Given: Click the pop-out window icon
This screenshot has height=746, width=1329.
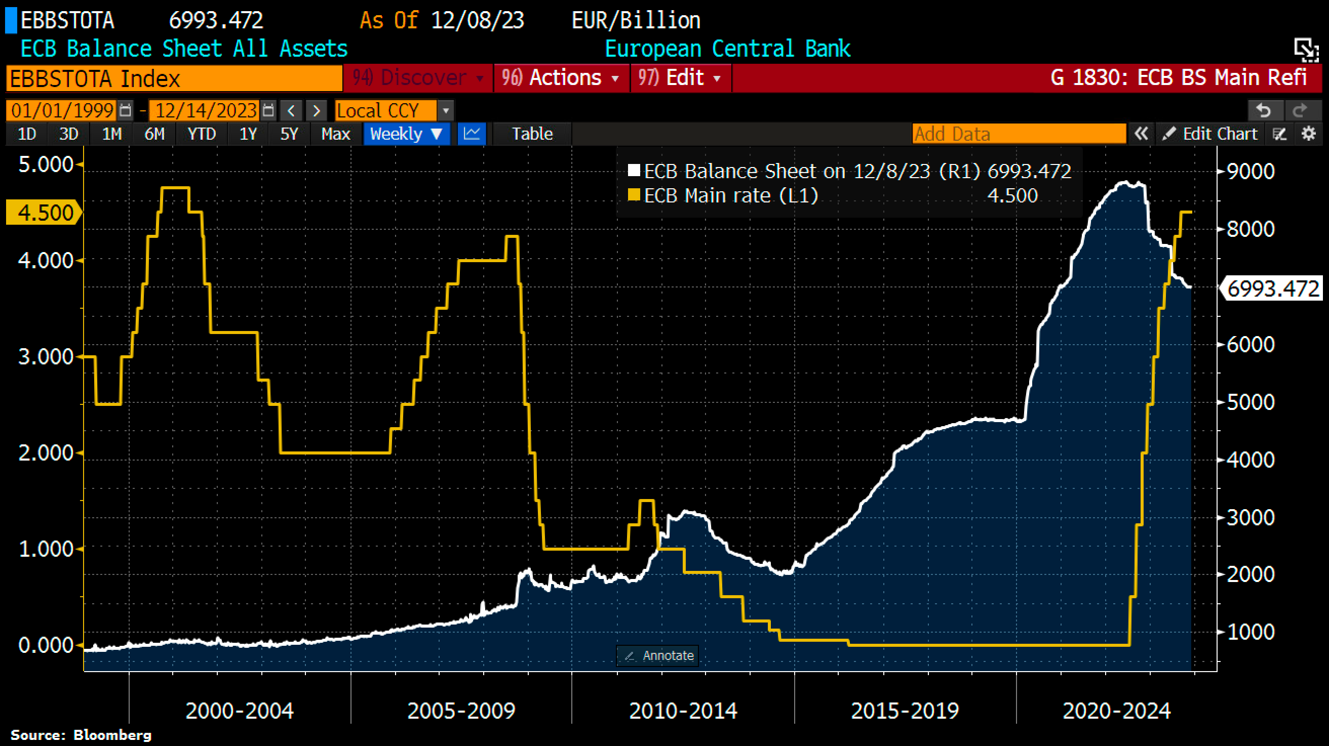Looking at the screenshot, I should (x=1306, y=50).
